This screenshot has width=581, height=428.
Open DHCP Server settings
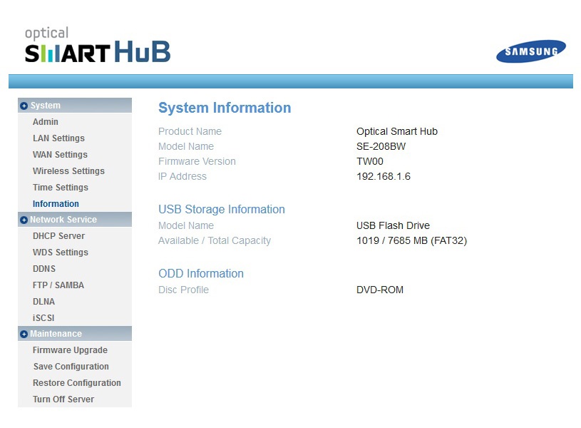pos(58,236)
